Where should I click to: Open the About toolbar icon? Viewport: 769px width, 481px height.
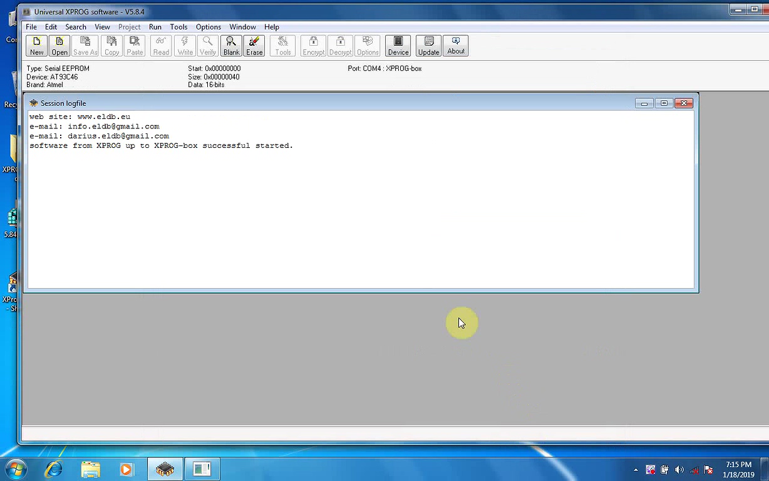456,46
